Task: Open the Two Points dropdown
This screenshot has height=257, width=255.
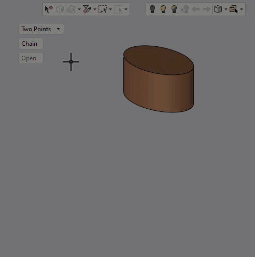Action: tap(41, 29)
